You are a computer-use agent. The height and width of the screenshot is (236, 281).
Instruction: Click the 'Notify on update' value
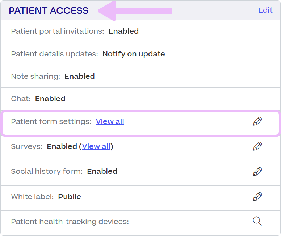tap(134, 54)
